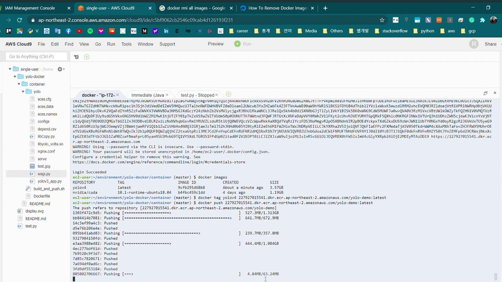Reload the browser page
Image resolution: width=502 pixels, height=282 pixels.
pyautogui.click(x=20, y=20)
